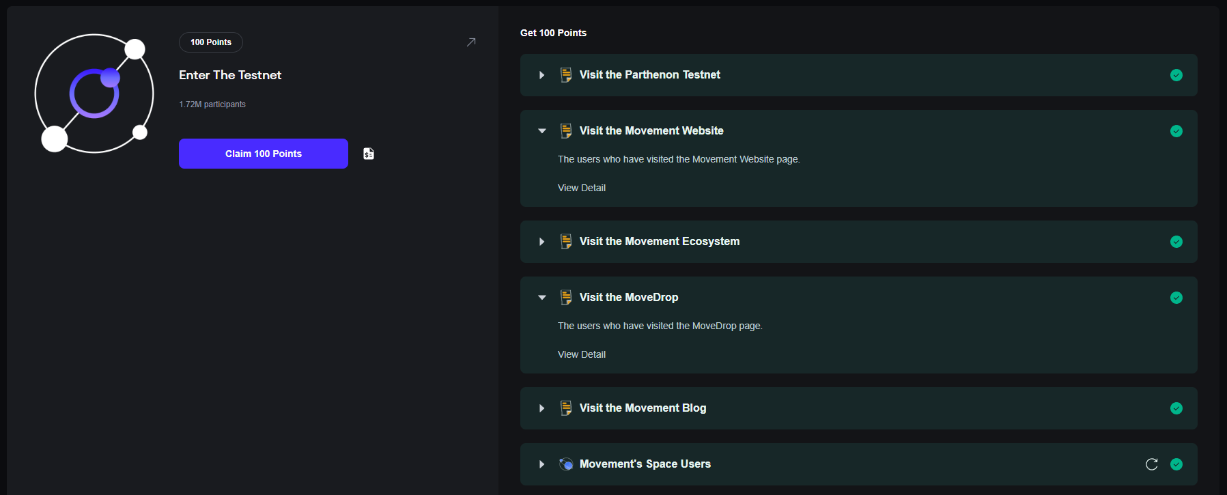
Task: Click the Parthenon Testnet task script icon
Action: pyautogui.click(x=566, y=75)
